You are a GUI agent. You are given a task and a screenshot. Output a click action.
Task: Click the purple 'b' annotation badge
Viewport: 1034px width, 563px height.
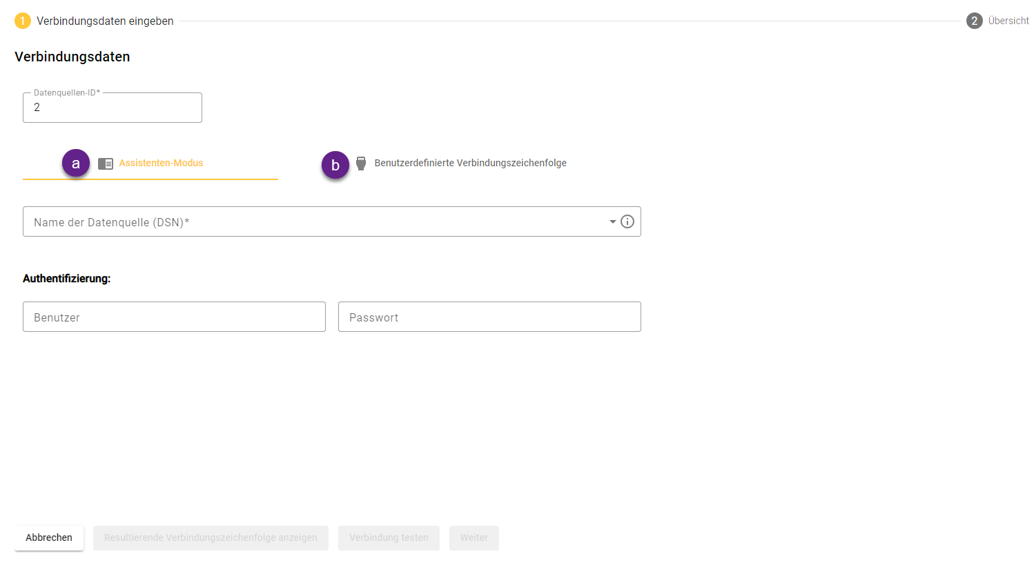pos(335,166)
